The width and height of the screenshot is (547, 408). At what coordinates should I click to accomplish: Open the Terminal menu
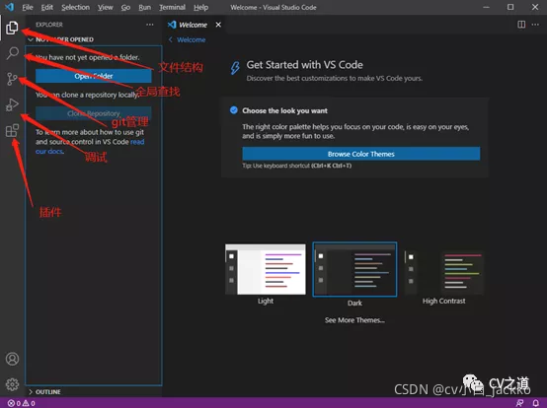173,7
